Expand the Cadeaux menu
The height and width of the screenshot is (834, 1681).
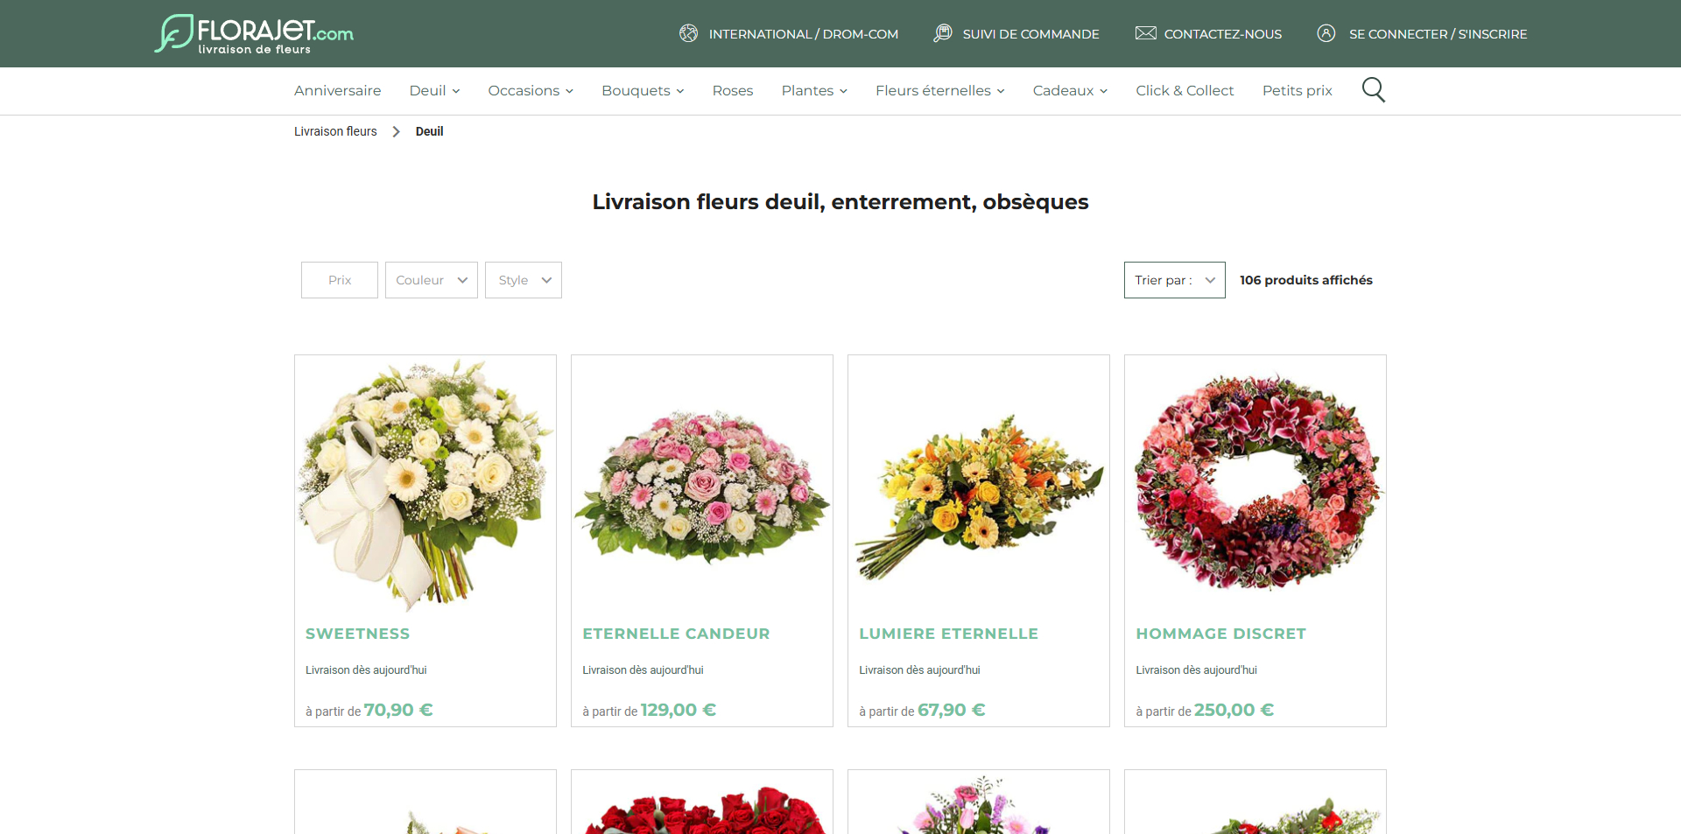(1070, 90)
